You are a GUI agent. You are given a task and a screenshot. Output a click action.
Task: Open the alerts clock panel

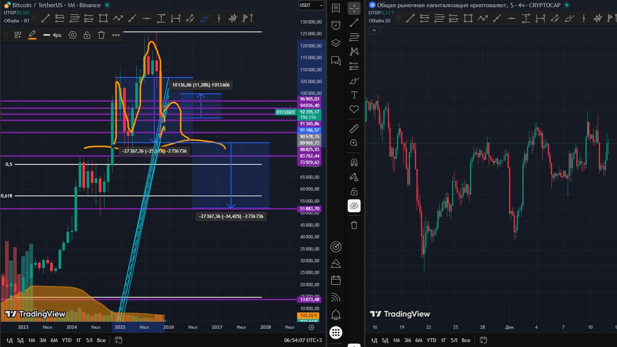[x=336, y=25]
